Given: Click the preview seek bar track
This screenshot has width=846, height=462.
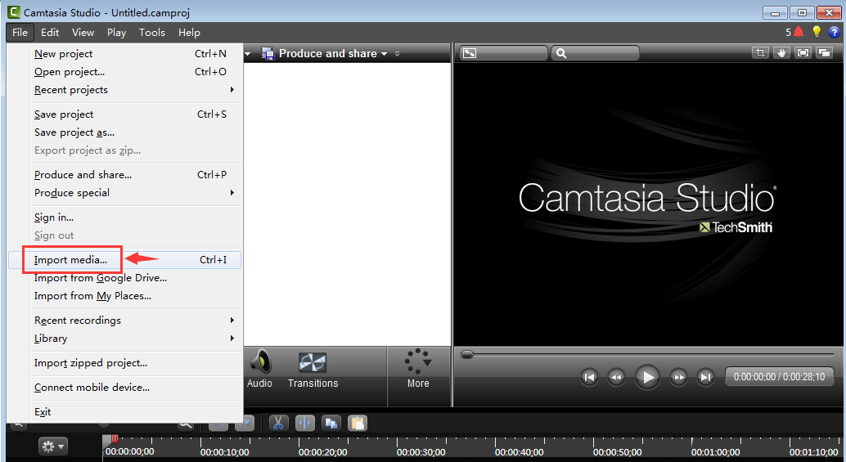Looking at the screenshot, I should coord(647,354).
